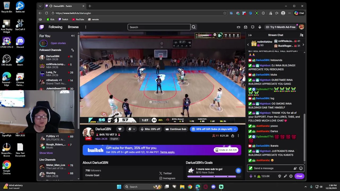The image size is (340, 191).
Task: Sort the Followed Channels list
Action: point(73,50)
